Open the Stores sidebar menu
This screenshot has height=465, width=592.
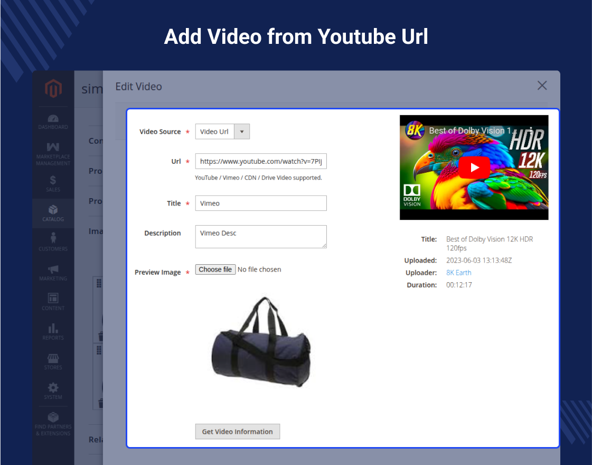click(x=53, y=361)
